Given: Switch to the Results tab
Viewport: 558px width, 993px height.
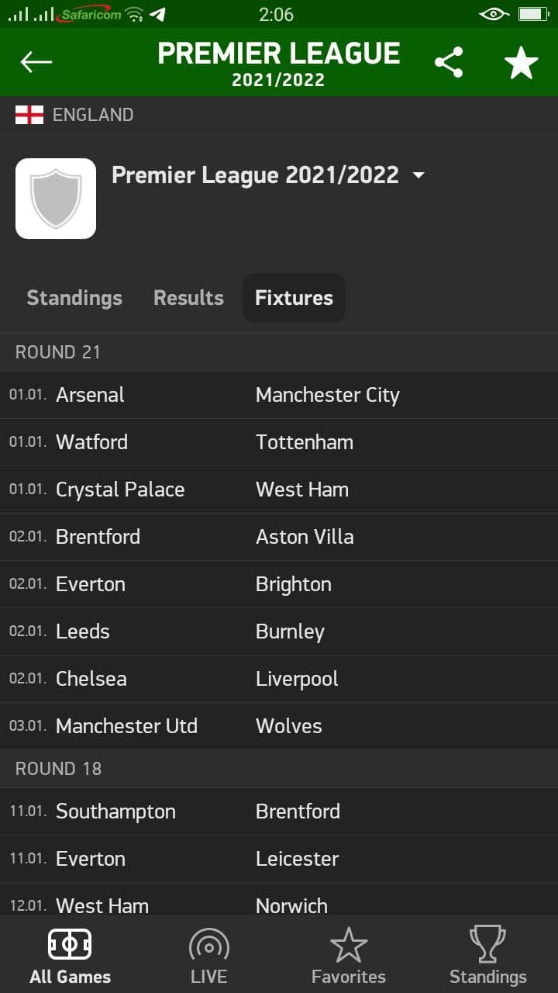Looking at the screenshot, I should (188, 298).
